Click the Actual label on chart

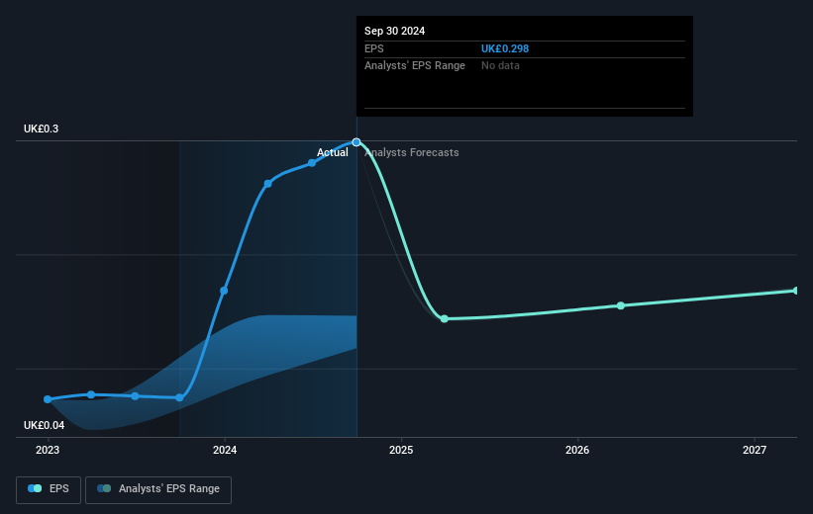(333, 152)
